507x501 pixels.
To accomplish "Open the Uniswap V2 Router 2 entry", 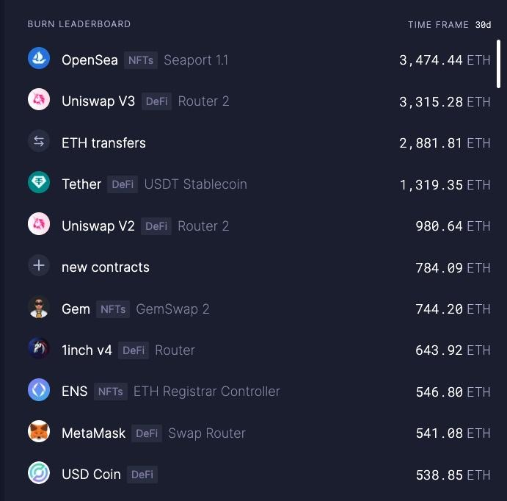I will pyautogui.click(x=259, y=226).
